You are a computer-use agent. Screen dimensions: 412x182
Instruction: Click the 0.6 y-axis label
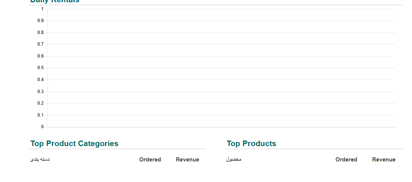tap(40, 56)
